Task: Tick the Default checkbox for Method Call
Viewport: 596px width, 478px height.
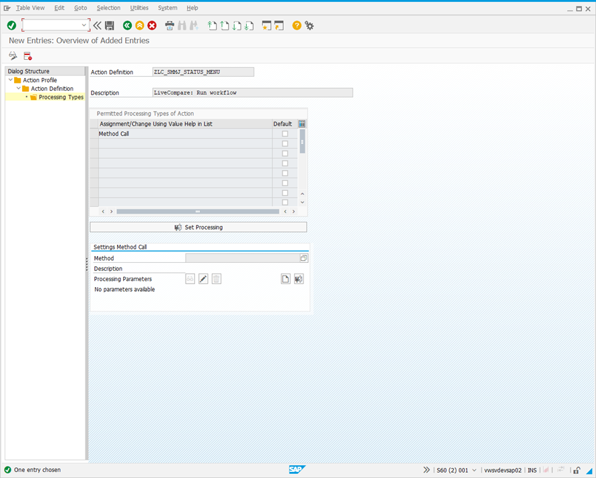Action: (x=285, y=134)
